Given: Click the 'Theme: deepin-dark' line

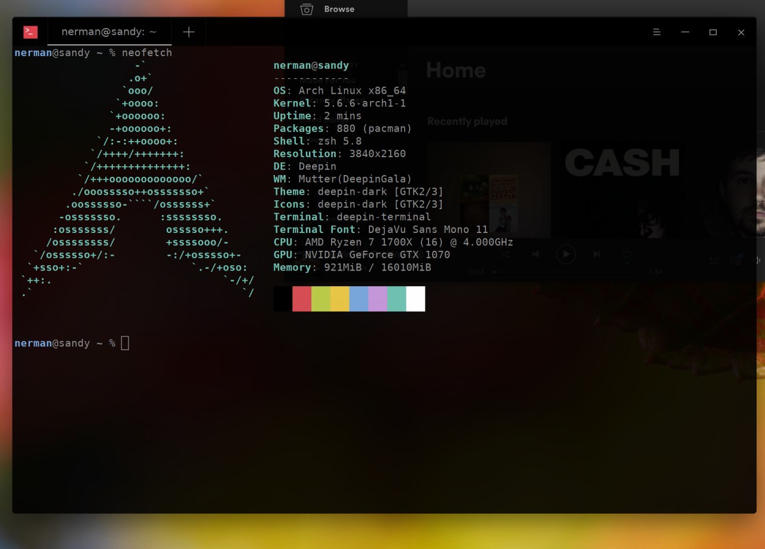Looking at the screenshot, I should click(x=359, y=191).
